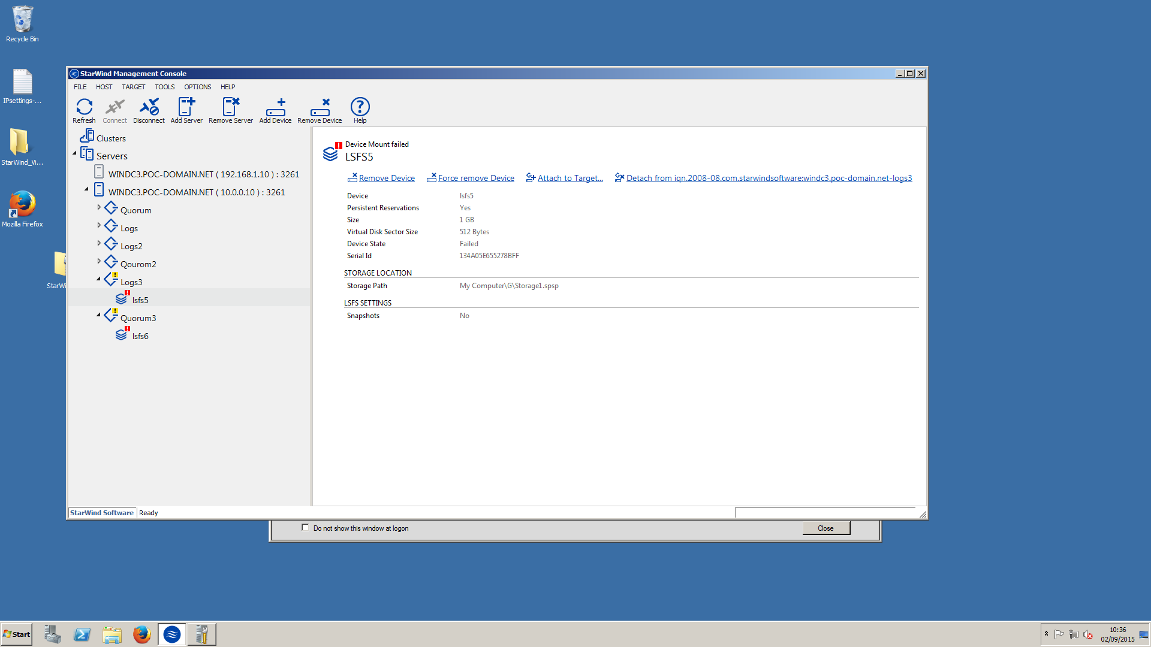Click the Attach to Target... link
This screenshot has height=647, width=1151.
point(570,178)
